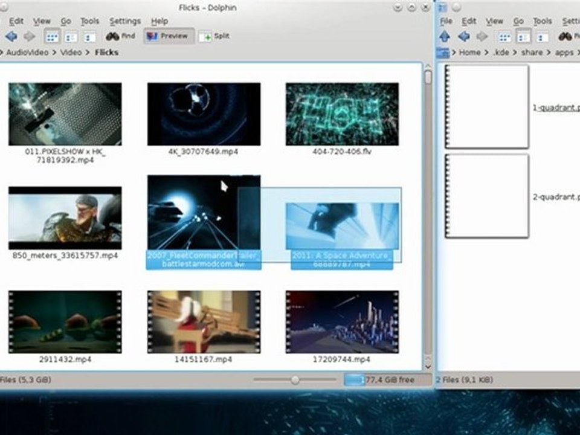Expand the arrow between AudioVideo and Video
The height and width of the screenshot is (435, 580).
pos(53,53)
